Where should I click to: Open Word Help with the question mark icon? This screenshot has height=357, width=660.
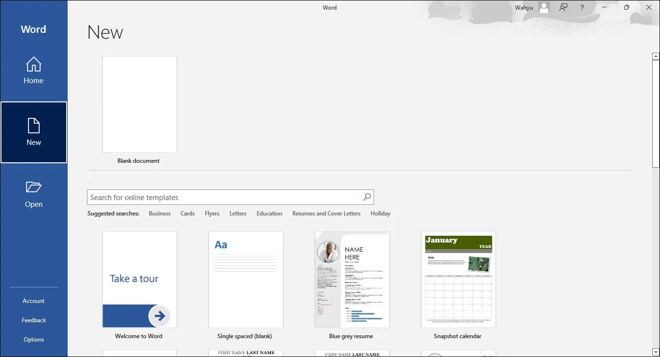tap(582, 7)
